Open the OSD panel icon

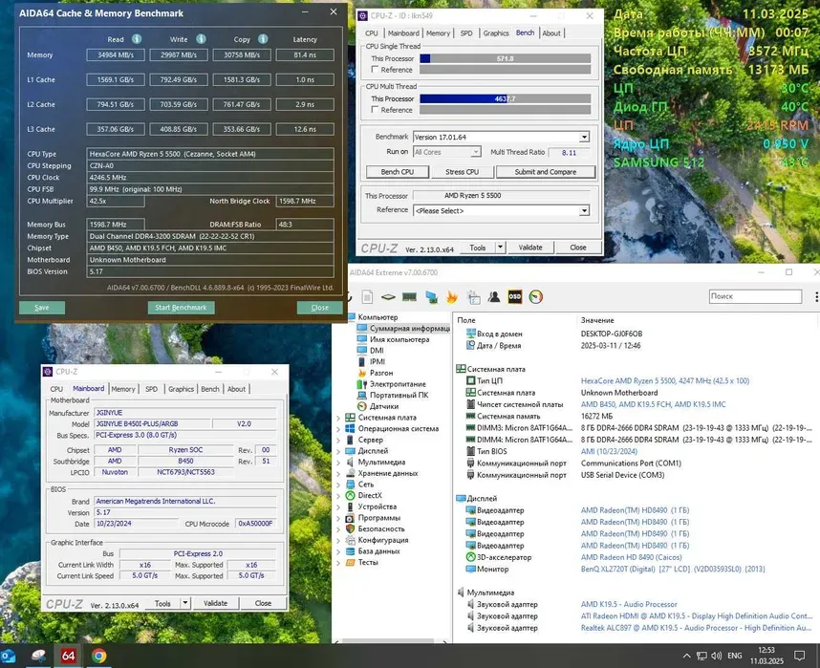point(515,296)
